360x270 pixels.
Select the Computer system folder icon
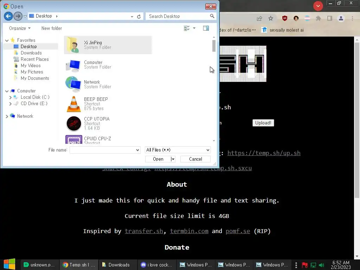click(x=73, y=65)
